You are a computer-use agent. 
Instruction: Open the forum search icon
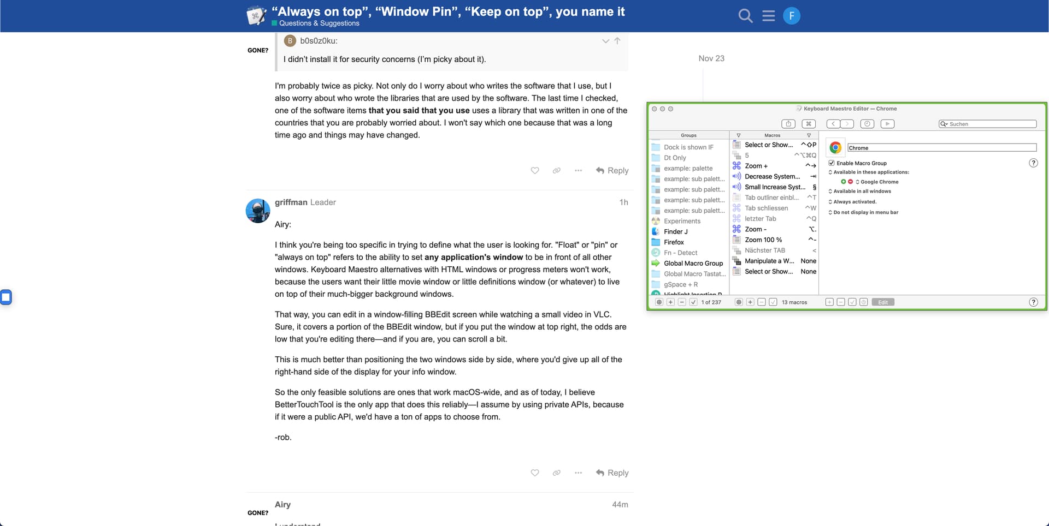[x=745, y=16]
